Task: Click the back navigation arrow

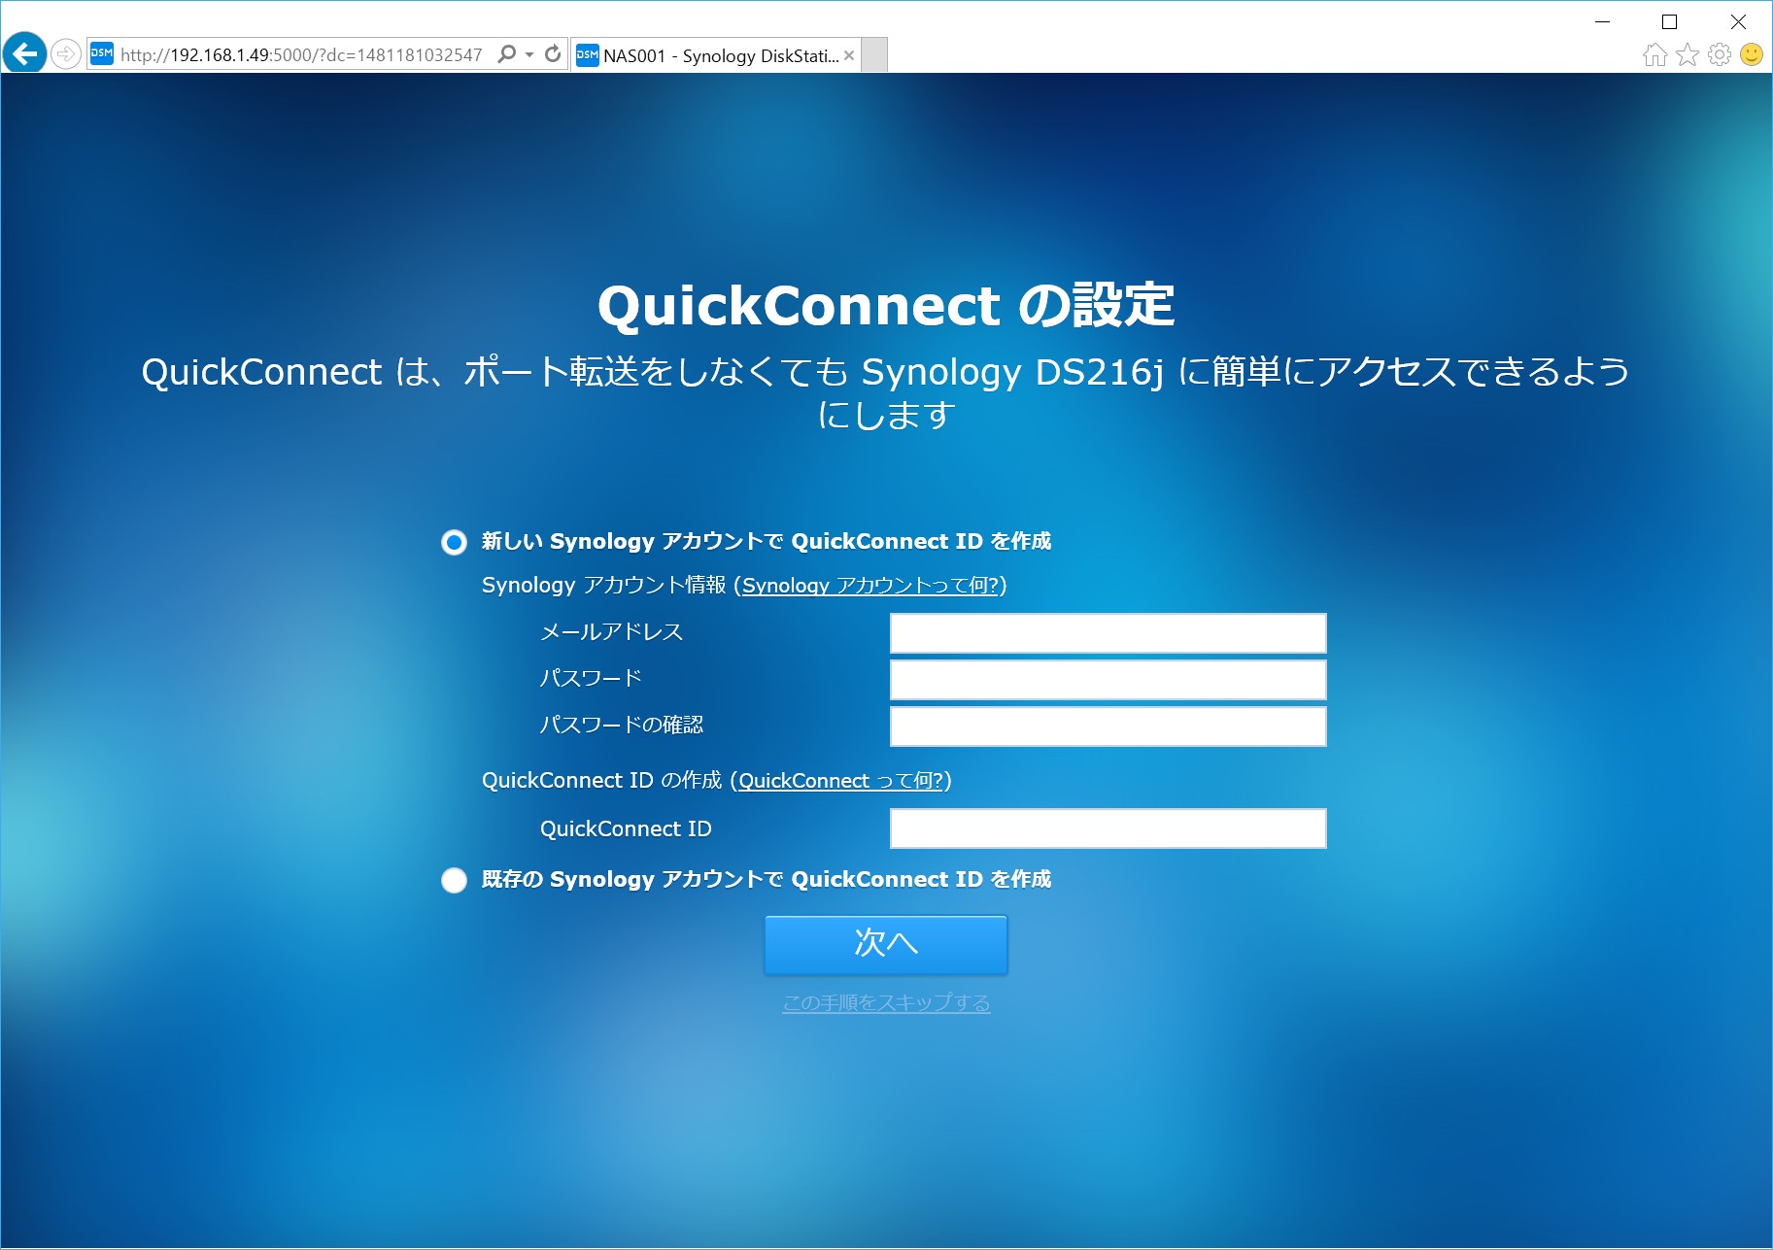Action: [25, 53]
